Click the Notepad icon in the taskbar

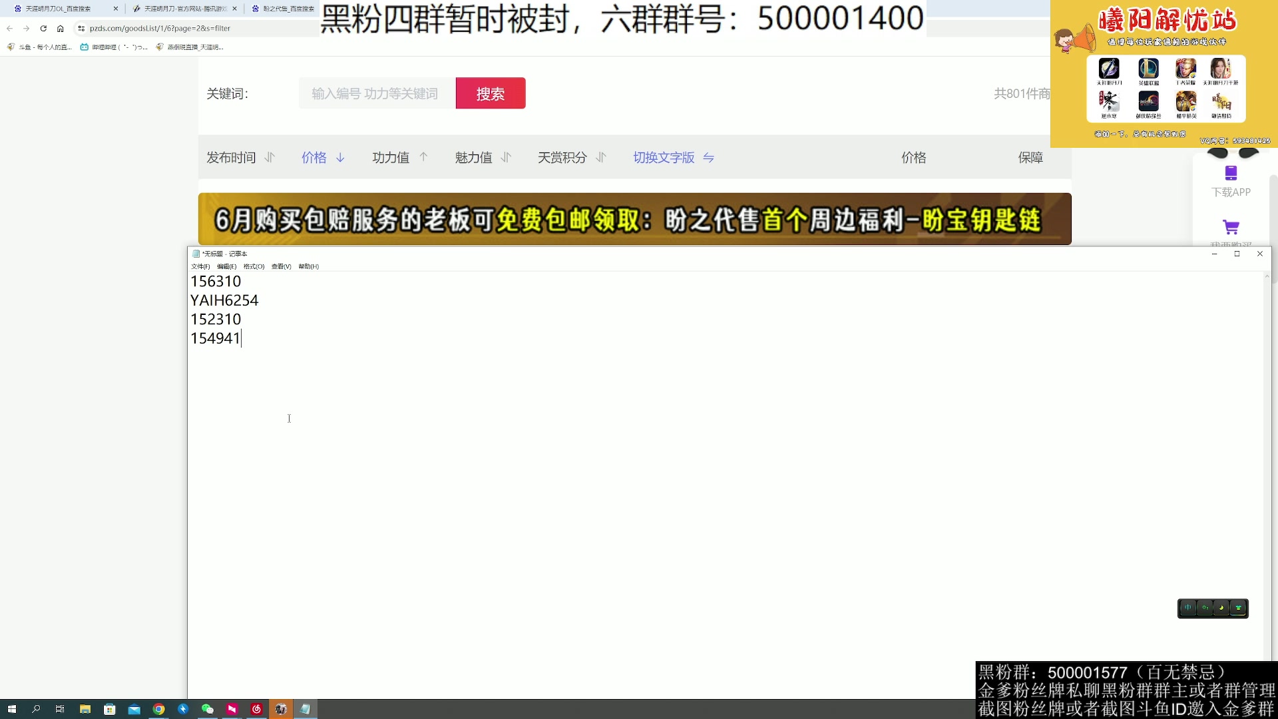point(306,709)
